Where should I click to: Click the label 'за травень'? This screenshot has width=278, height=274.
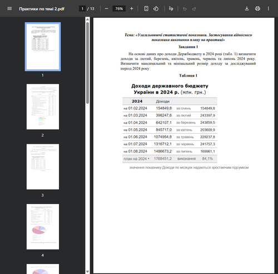click(185, 137)
